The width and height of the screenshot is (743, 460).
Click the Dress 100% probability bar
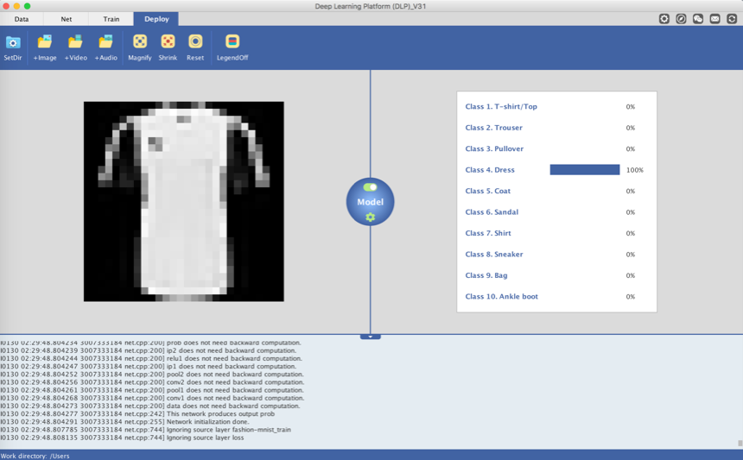(x=584, y=170)
